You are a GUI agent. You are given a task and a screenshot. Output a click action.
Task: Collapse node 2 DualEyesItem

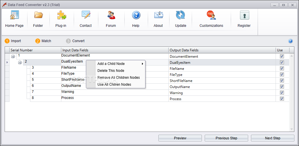click(20, 63)
